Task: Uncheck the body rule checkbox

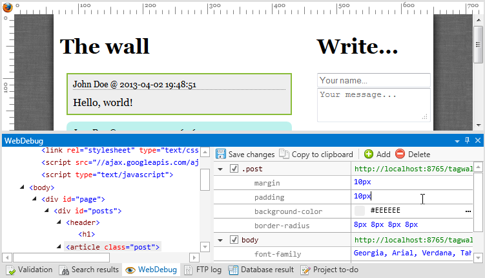Action: point(234,240)
